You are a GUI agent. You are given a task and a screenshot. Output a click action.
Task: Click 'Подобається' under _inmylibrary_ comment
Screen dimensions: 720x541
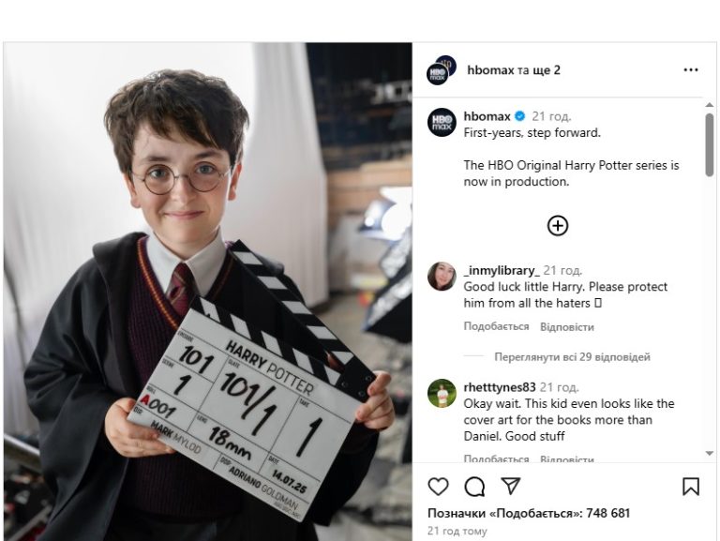click(496, 326)
